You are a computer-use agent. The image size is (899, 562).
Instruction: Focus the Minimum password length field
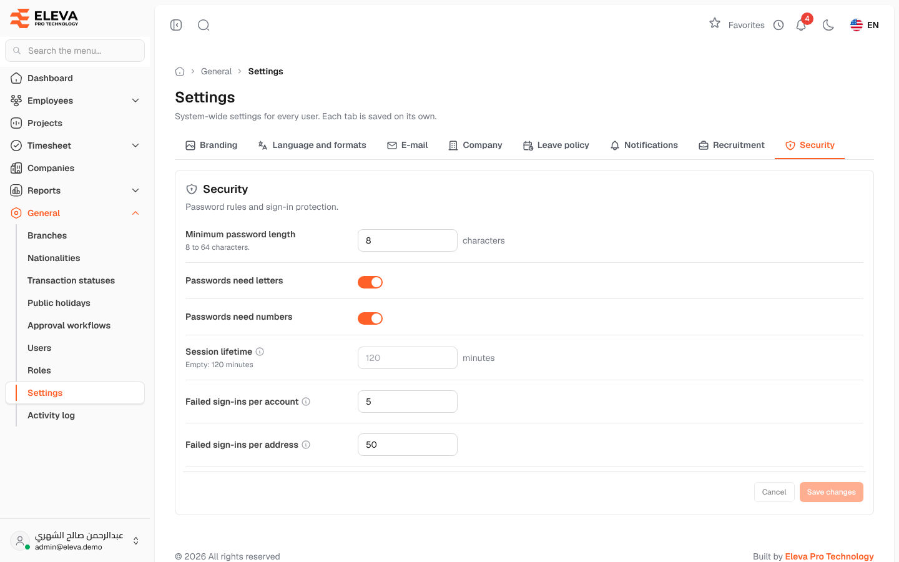pos(408,240)
